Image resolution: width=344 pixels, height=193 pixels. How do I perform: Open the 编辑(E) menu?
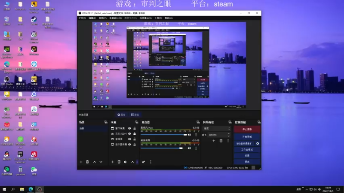pos(92,18)
